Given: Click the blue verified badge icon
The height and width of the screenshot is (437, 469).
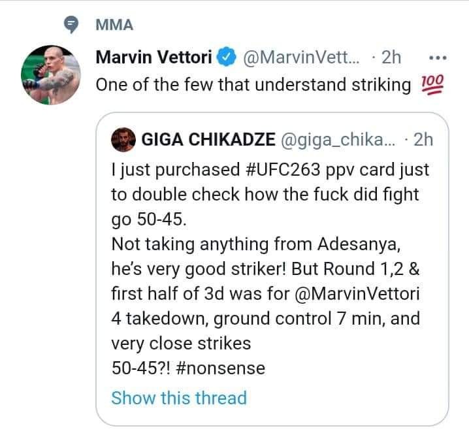Looking at the screenshot, I should pos(227,57).
